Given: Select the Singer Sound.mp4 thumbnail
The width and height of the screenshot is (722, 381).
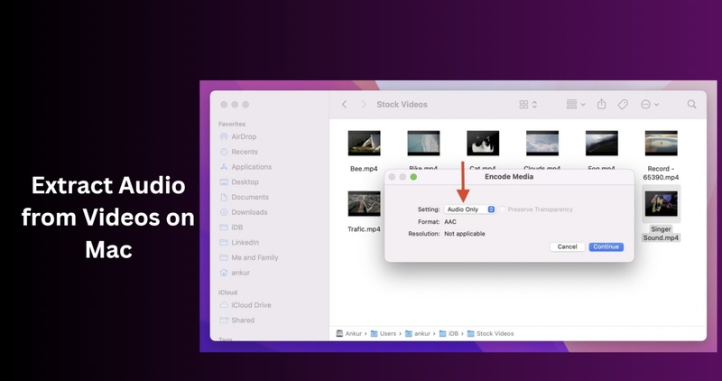Looking at the screenshot, I should click(x=661, y=205).
